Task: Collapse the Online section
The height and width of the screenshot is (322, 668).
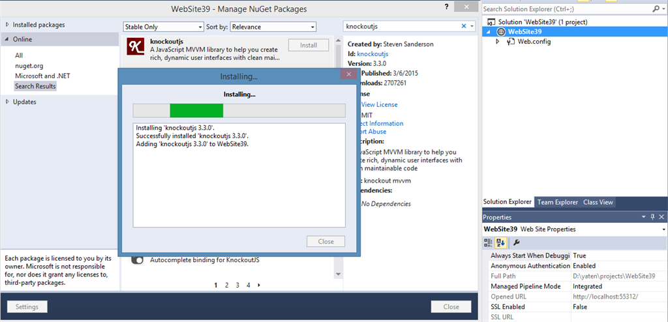Action: (7, 39)
